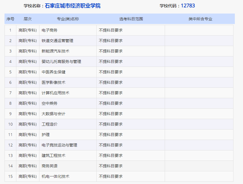The image size is (243, 184).
Task: Click 不提科目要求 in the 医学影像技术 row
Action: click(x=111, y=82)
